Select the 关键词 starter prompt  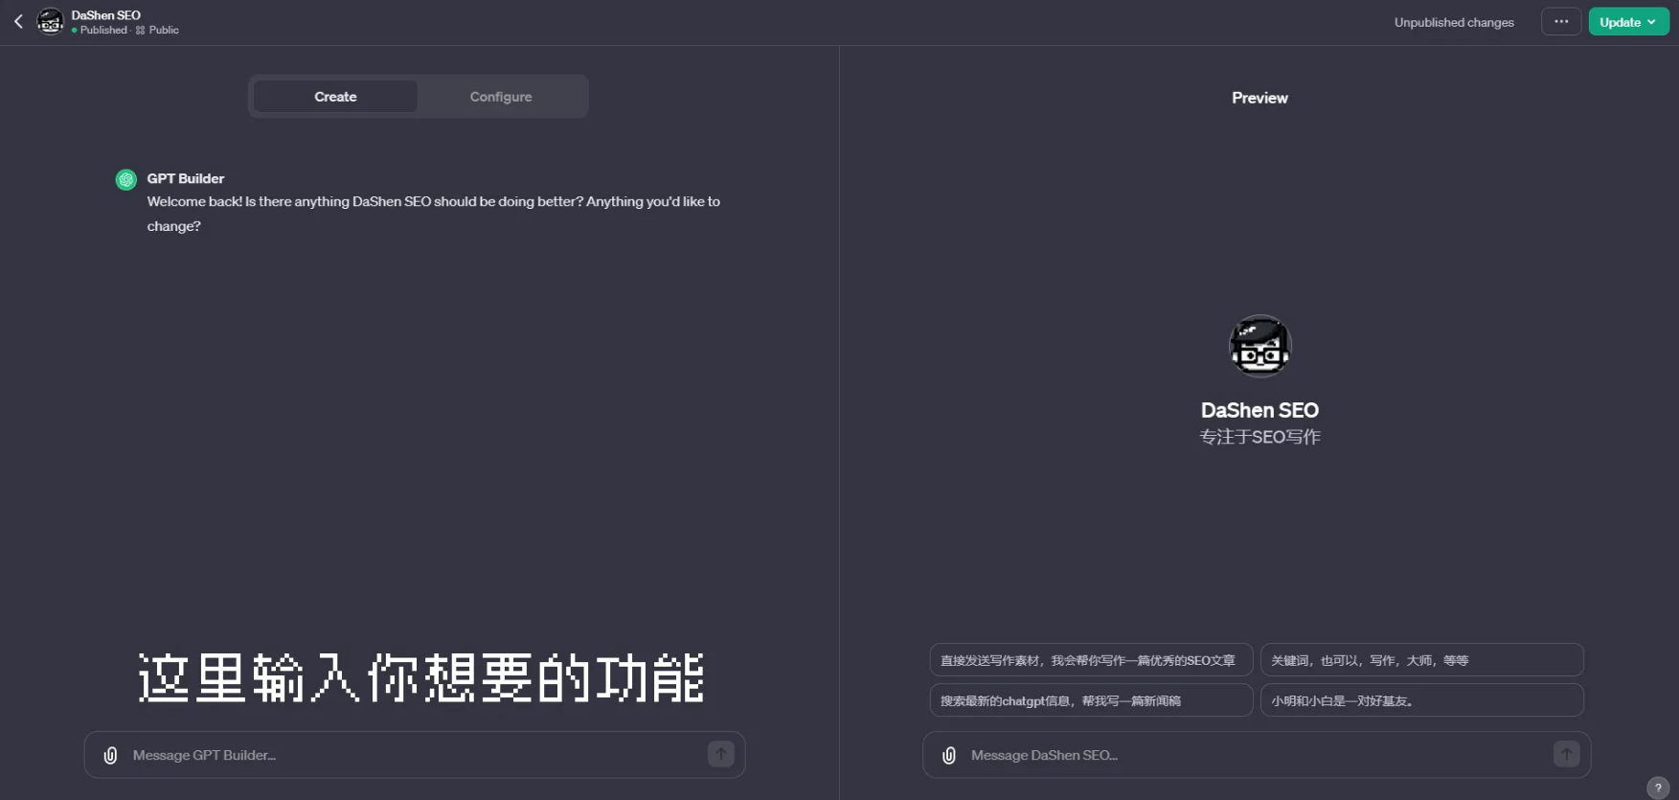pos(1422,660)
